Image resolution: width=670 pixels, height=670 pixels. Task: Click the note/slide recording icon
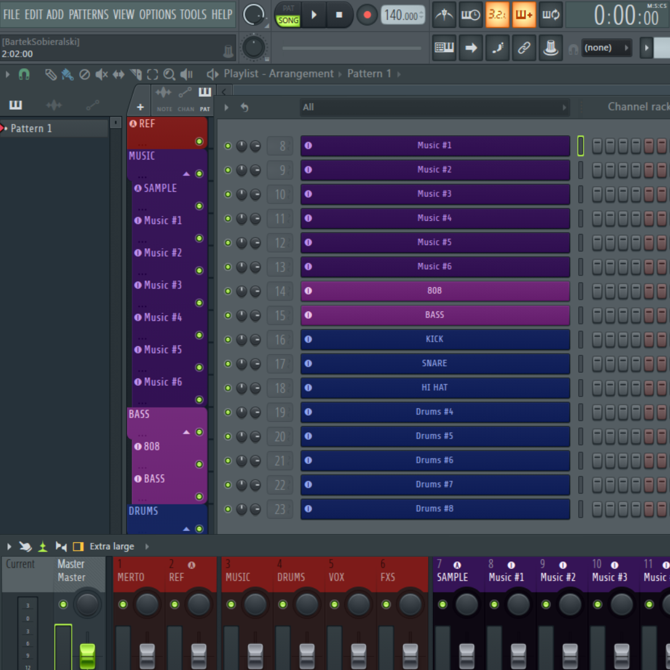(498, 47)
